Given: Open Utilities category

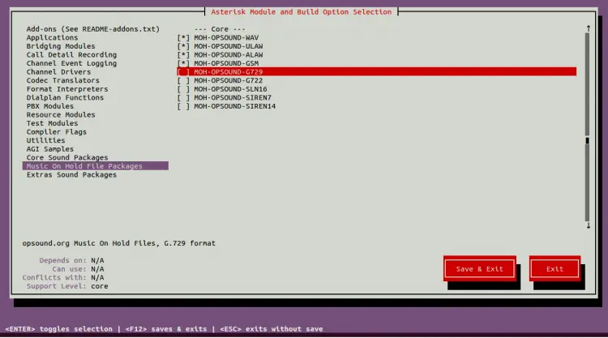Looking at the screenshot, I should [x=45, y=140].
